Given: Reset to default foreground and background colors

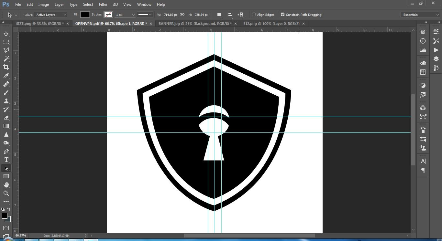Looking at the screenshot, I should click(x=3, y=209).
